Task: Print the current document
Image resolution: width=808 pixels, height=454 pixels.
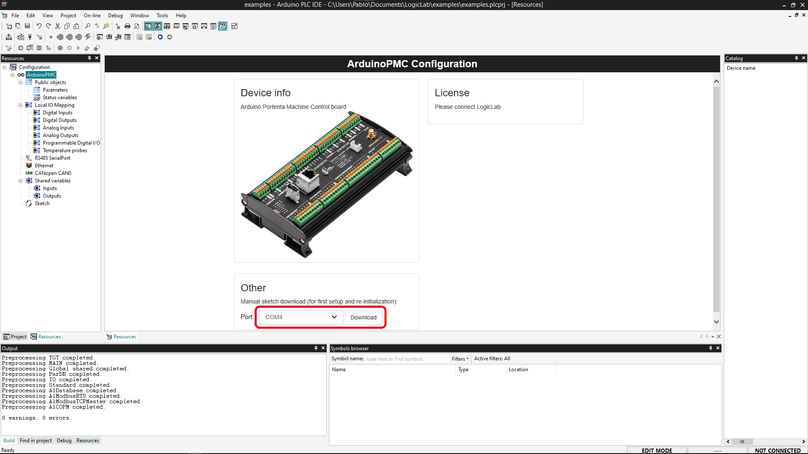Action: pyautogui.click(x=127, y=26)
